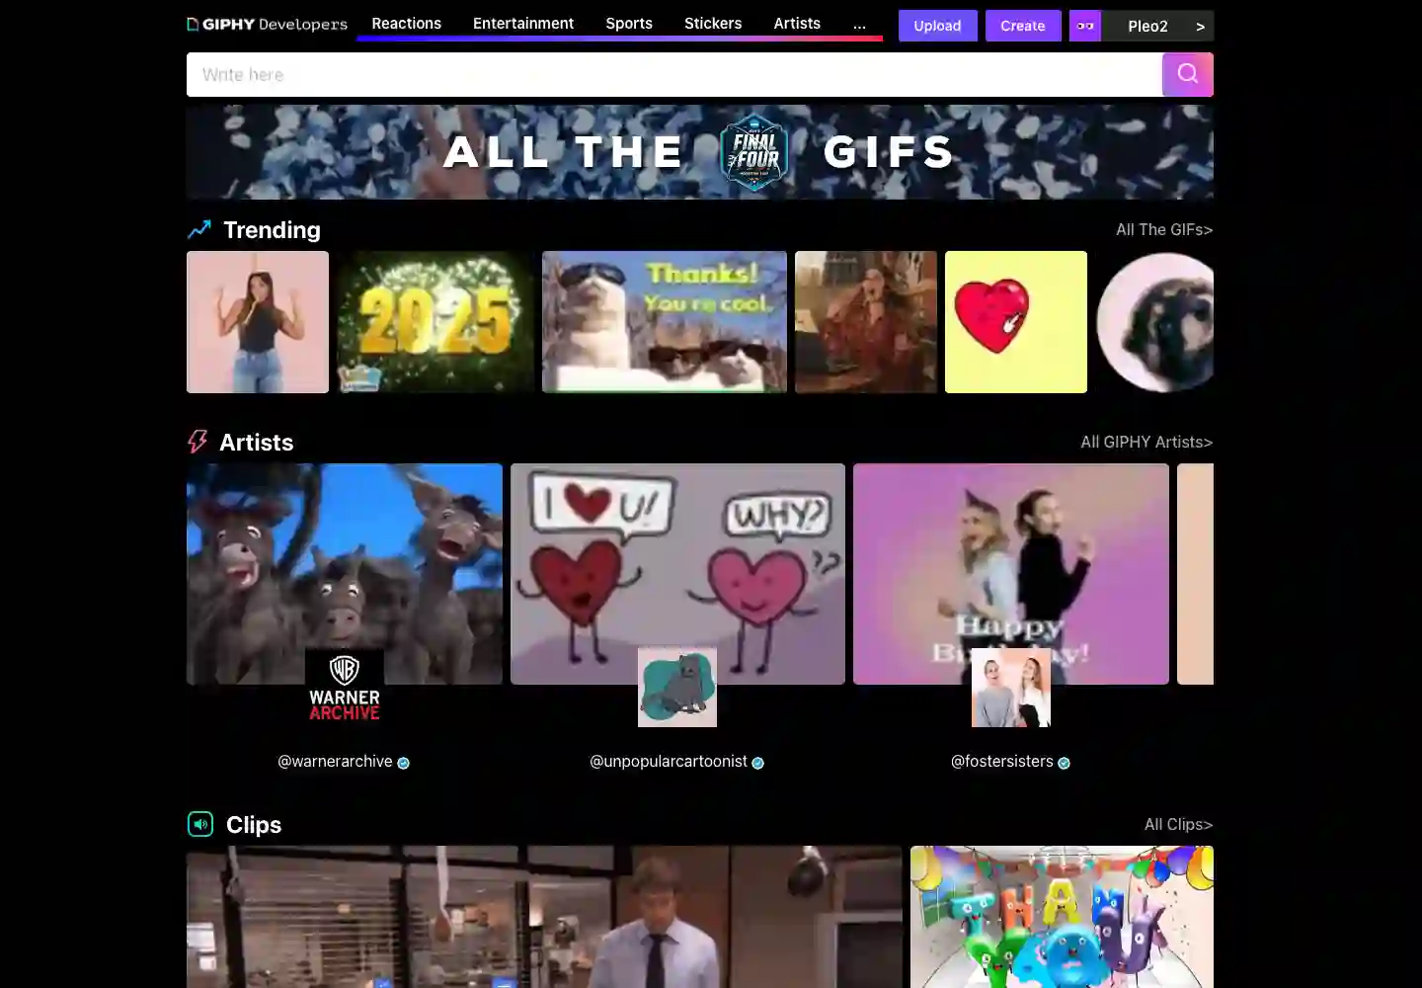Click the Trending section heading
The width and height of the screenshot is (1422, 988).
272,229
